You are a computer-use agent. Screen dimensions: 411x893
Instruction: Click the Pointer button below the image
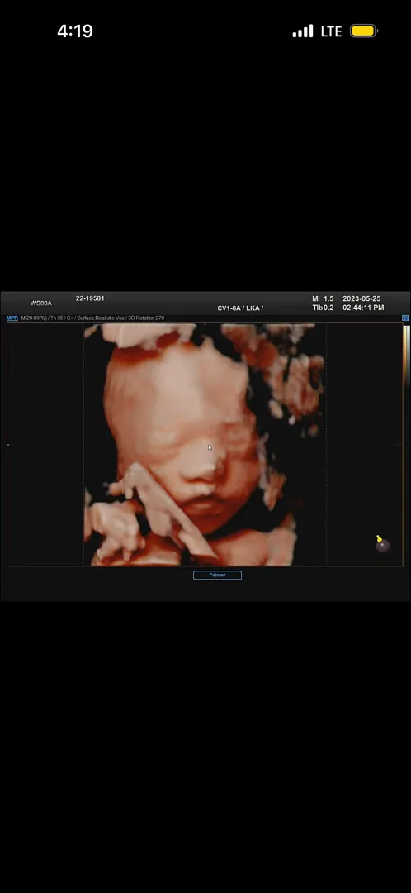coord(217,575)
